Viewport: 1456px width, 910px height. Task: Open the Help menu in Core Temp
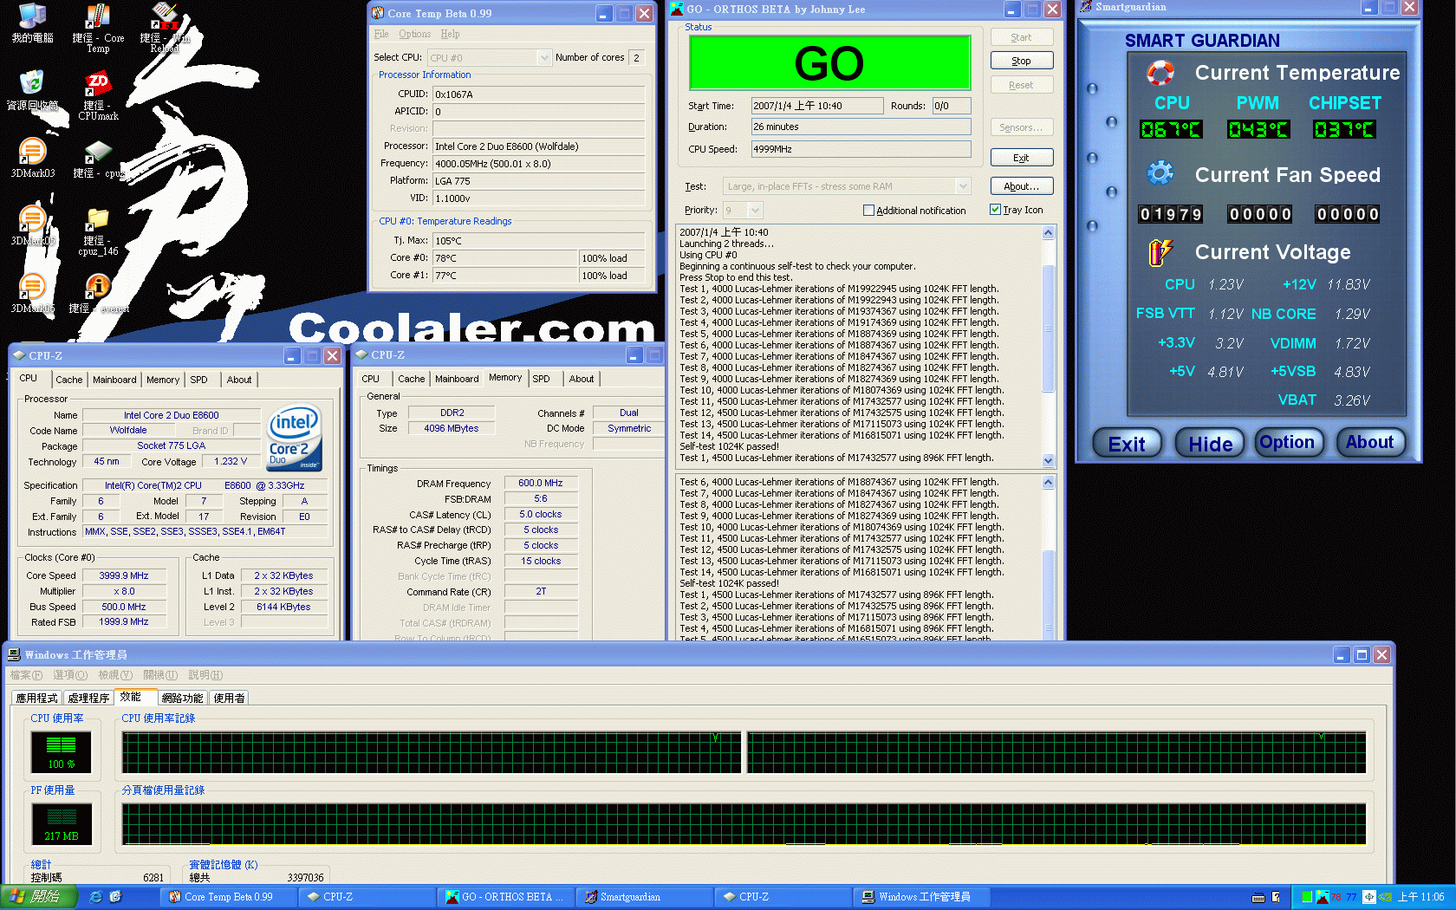[450, 34]
